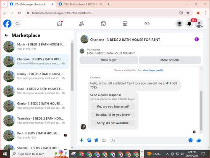
Task: Click the install app icon in address bar
Action: pos(181,13)
